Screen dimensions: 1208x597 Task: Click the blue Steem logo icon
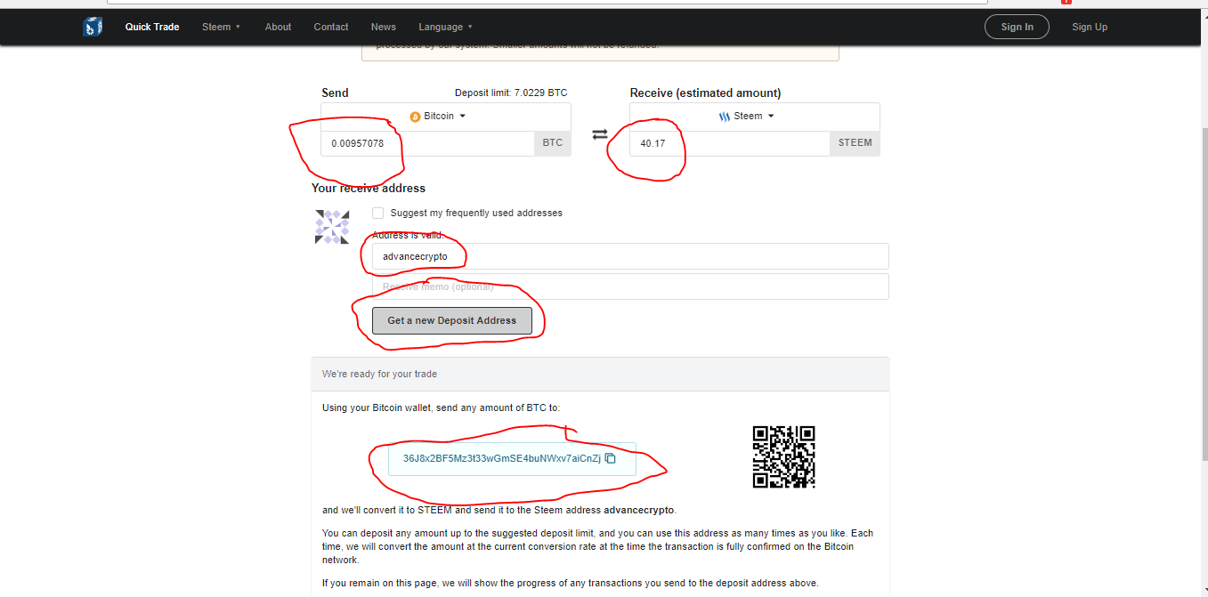click(725, 117)
